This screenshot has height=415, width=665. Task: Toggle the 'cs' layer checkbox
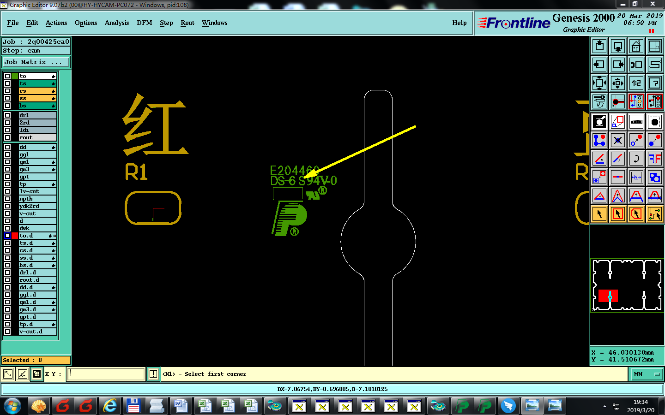(7, 91)
